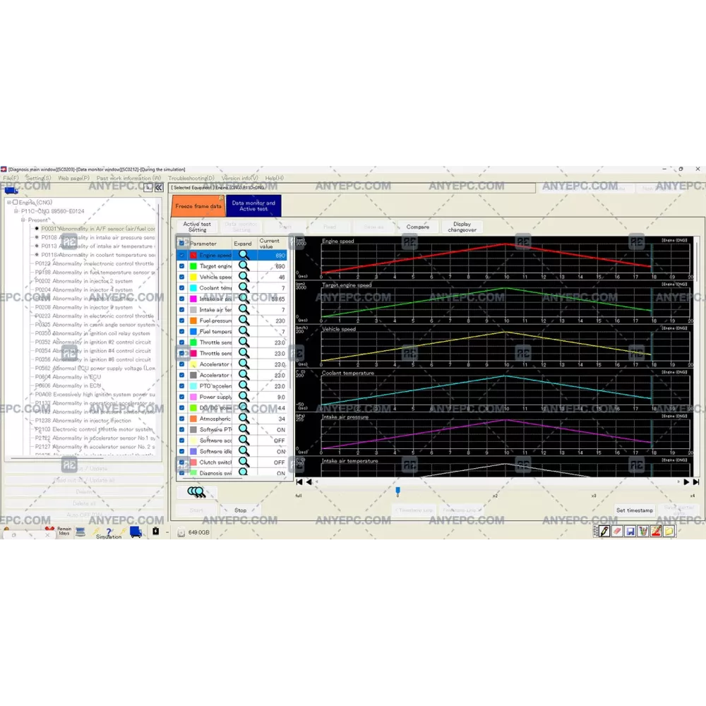Select the eraser tool in bottom toolbar
The height and width of the screenshot is (706, 706).
pyautogui.click(x=617, y=531)
